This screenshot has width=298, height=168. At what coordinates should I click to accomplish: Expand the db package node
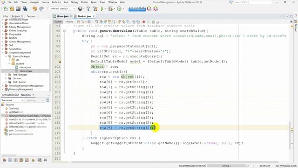click(x=9, y=60)
